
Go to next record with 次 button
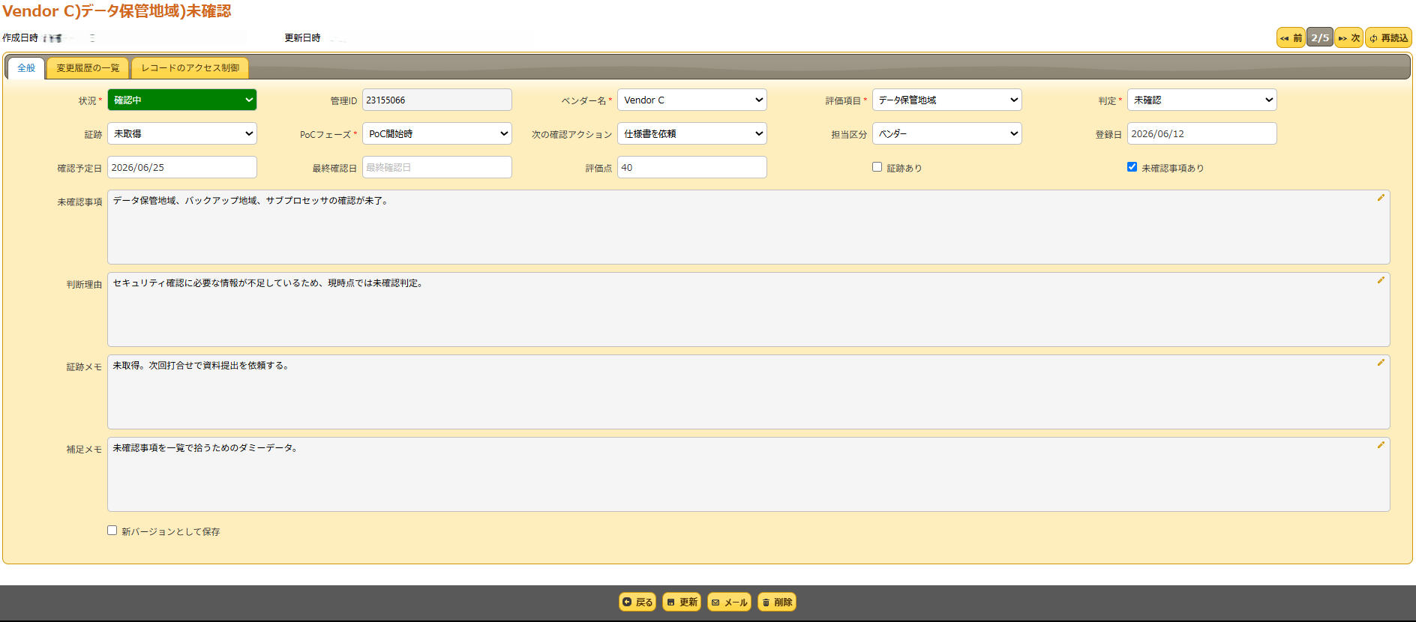[1348, 37]
